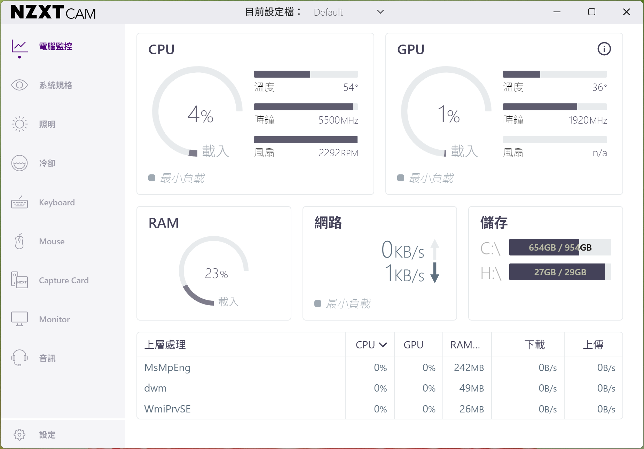This screenshot has width=644, height=449.
Task: Click the NZXT CAM logo
Action: click(53, 12)
